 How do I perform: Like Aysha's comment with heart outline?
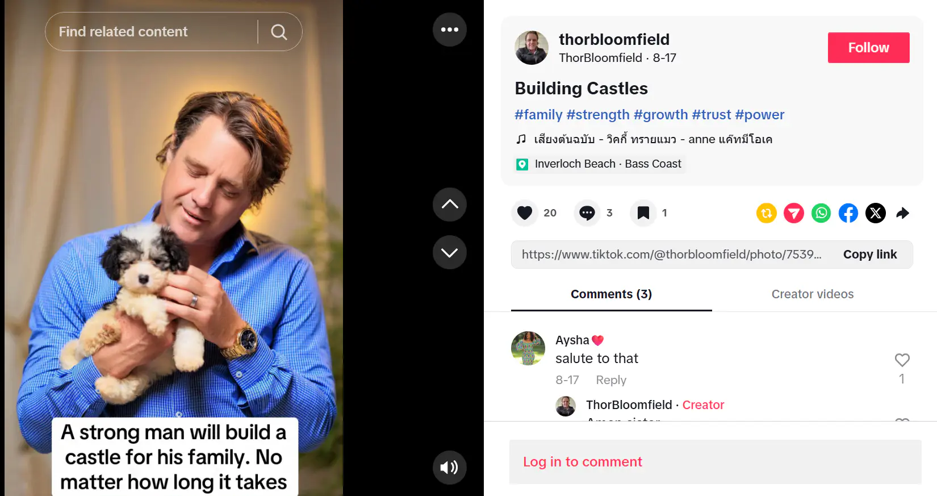tap(902, 360)
